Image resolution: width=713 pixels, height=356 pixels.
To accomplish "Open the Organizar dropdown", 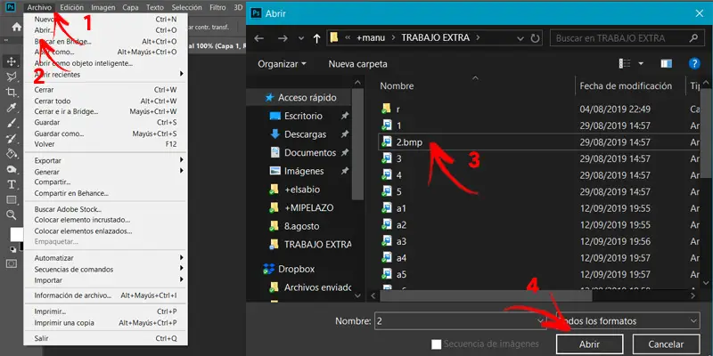I will (282, 64).
